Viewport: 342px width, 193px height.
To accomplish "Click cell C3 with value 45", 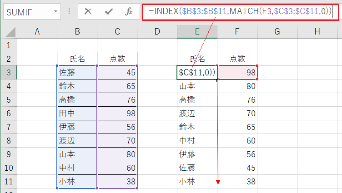I will [x=117, y=73].
